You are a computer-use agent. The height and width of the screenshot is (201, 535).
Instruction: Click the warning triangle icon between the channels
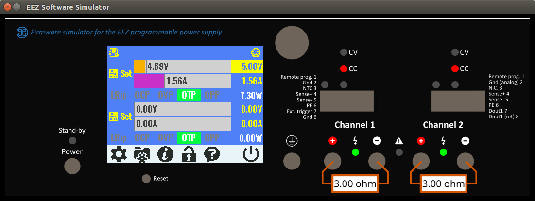(x=399, y=141)
